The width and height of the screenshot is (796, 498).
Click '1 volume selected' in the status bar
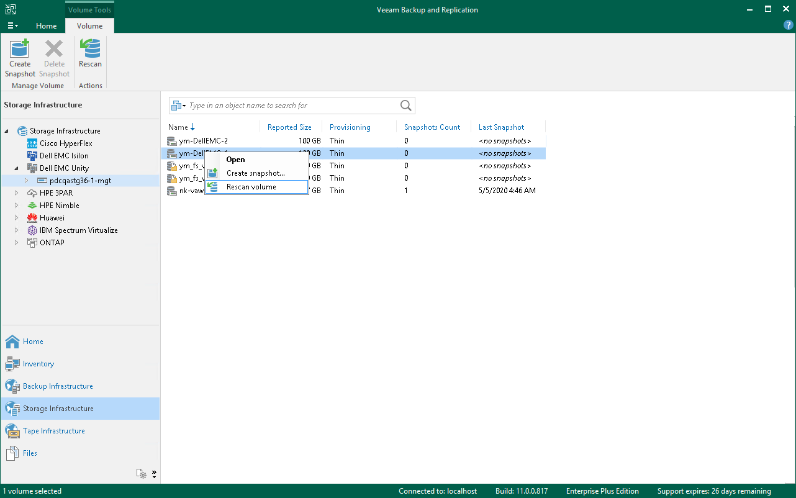pyautogui.click(x=32, y=491)
